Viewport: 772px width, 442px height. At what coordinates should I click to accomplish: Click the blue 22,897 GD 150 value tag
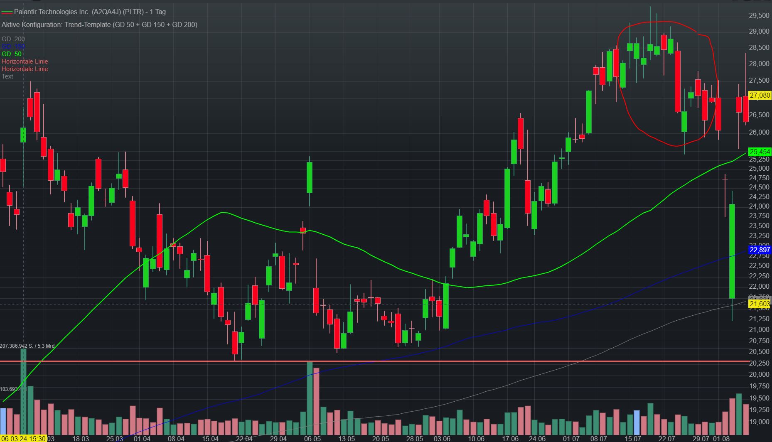point(760,250)
